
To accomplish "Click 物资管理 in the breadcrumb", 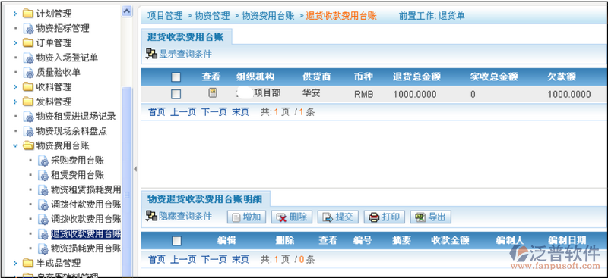I will pos(212,16).
